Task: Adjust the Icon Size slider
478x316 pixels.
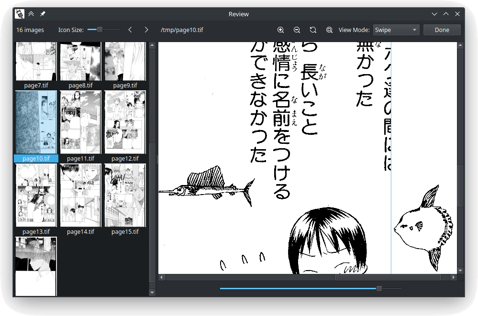Action: click(x=103, y=30)
